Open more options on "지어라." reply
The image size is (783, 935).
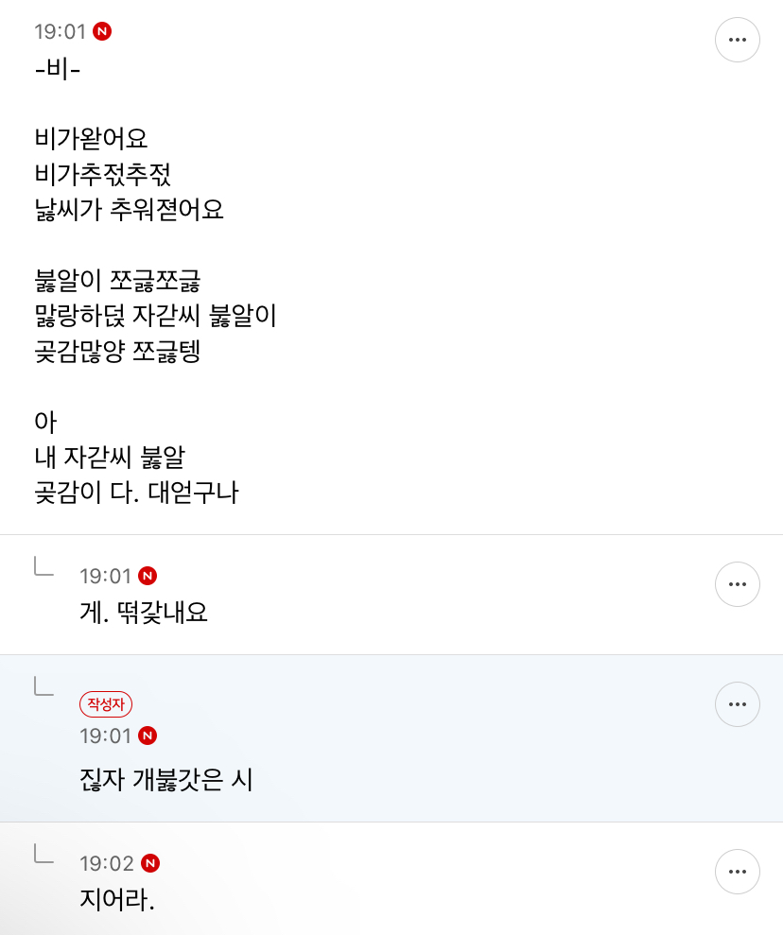[737, 872]
